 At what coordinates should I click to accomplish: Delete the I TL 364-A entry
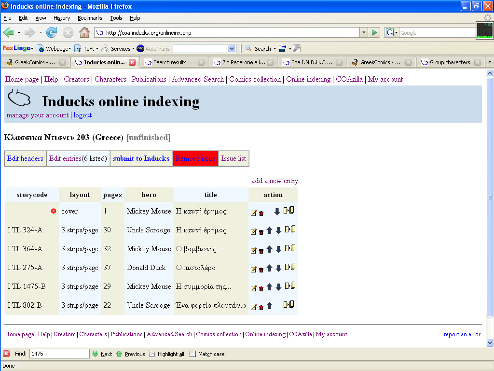tap(261, 251)
